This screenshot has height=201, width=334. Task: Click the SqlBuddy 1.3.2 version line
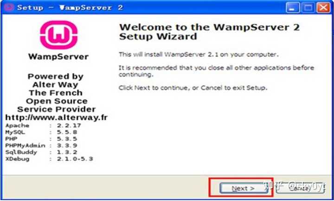point(41,152)
